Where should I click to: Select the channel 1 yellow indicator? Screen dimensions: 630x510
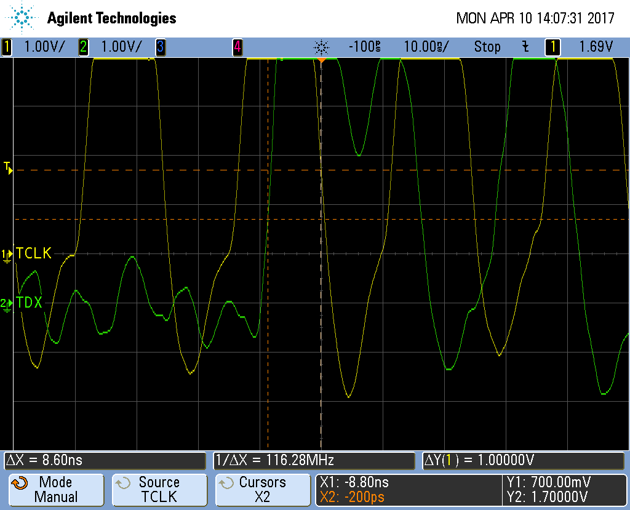tap(7, 47)
